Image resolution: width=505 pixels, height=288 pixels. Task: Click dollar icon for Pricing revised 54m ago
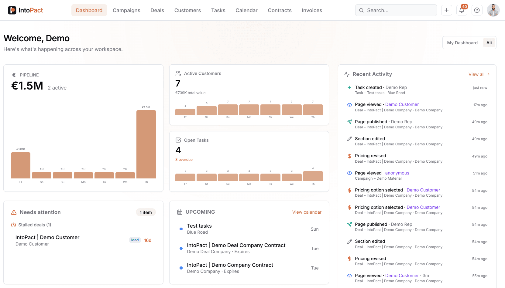[349, 259]
